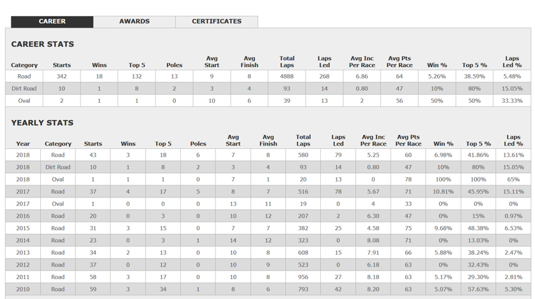Click the 5.48% laps led percentage
This screenshot has width=535, height=299.
pos(512,77)
